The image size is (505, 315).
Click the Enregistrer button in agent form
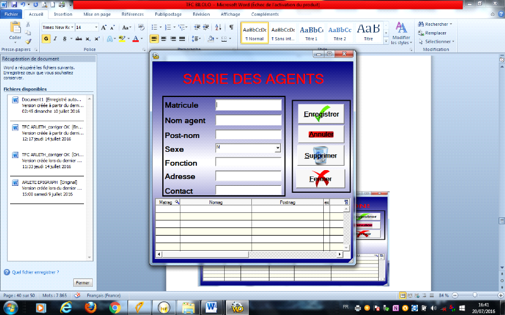pyautogui.click(x=321, y=114)
